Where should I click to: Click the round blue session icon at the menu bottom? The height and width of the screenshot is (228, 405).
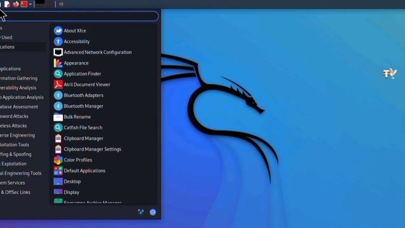click(x=153, y=212)
